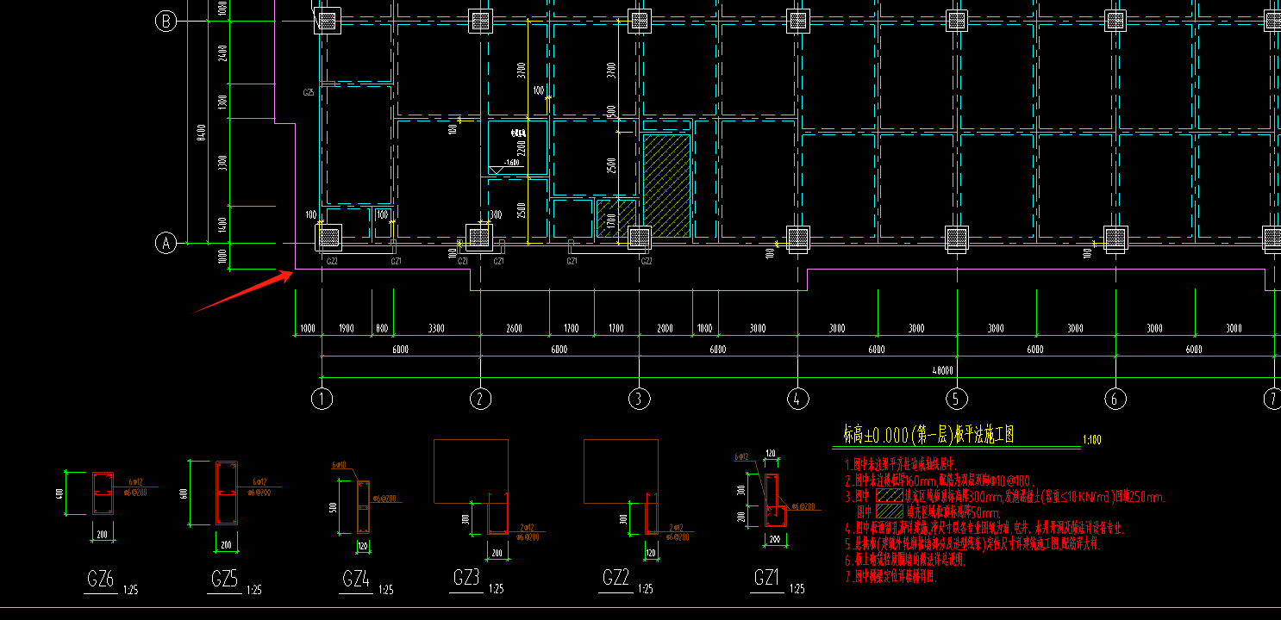Select grid axis bubble 6
Viewport: 1281px width, 620px height.
[1115, 399]
